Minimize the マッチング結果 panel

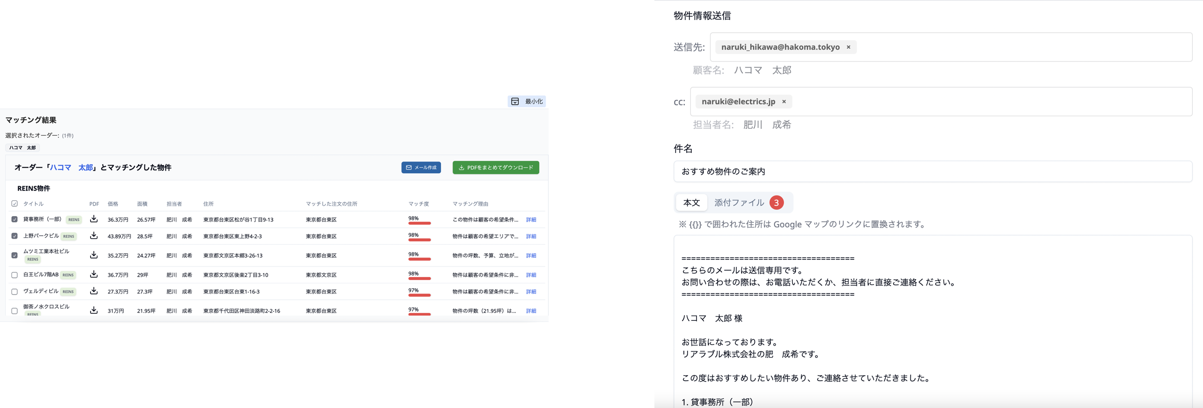click(526, 101)
